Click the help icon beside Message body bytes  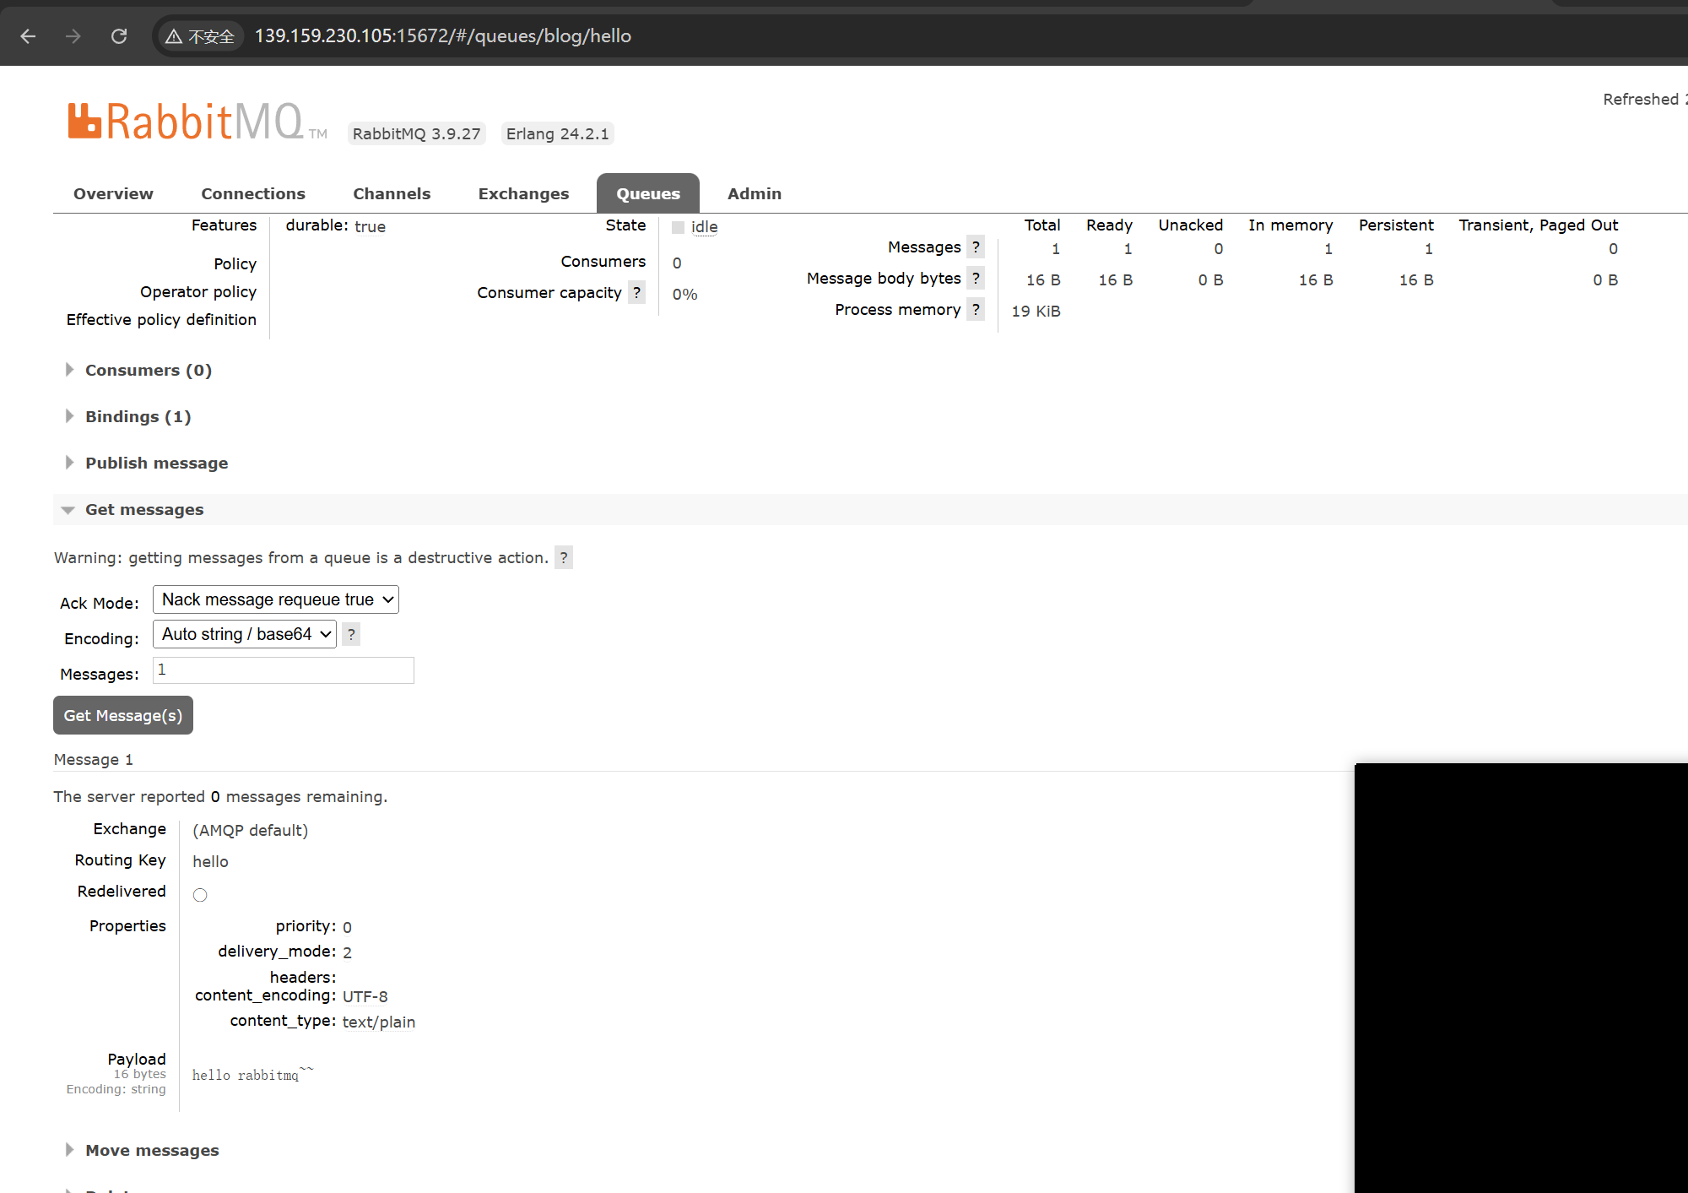tap(976, 279)
